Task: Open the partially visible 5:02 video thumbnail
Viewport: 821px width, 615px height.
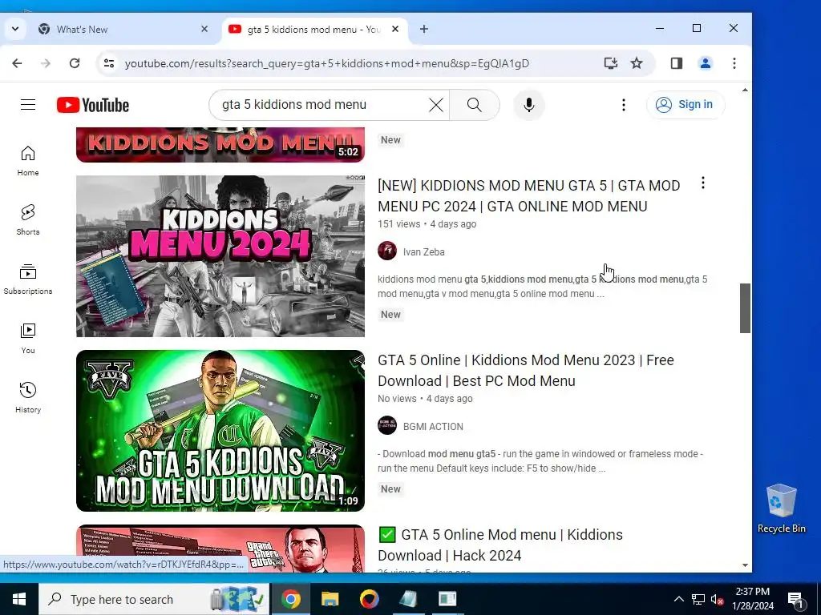Action: (220, 144)
